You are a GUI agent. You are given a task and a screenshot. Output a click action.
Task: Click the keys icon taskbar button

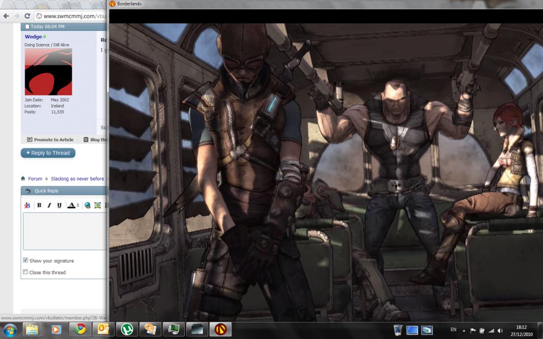point(150,330)
